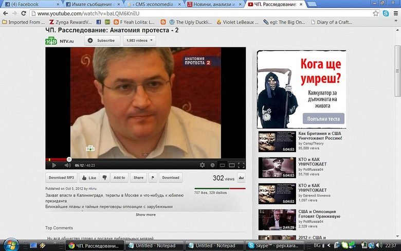Click the 22:37 taskbar clock
Viewport: 401px width, 251px height.
391,245
